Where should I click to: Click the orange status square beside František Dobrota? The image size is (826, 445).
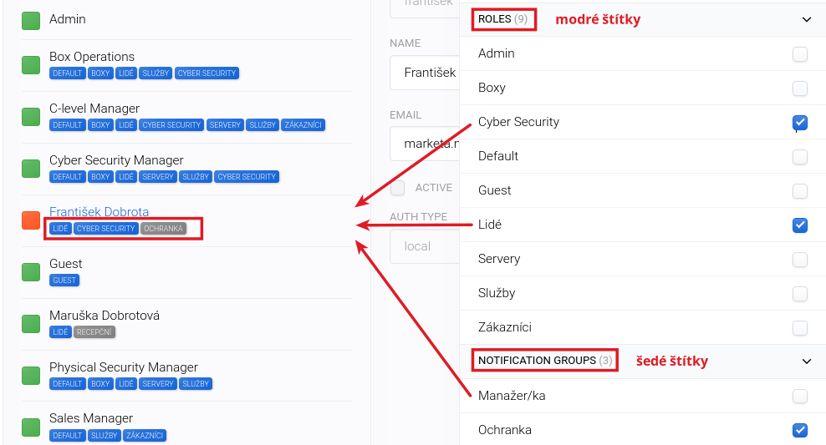tap(31, 220)
